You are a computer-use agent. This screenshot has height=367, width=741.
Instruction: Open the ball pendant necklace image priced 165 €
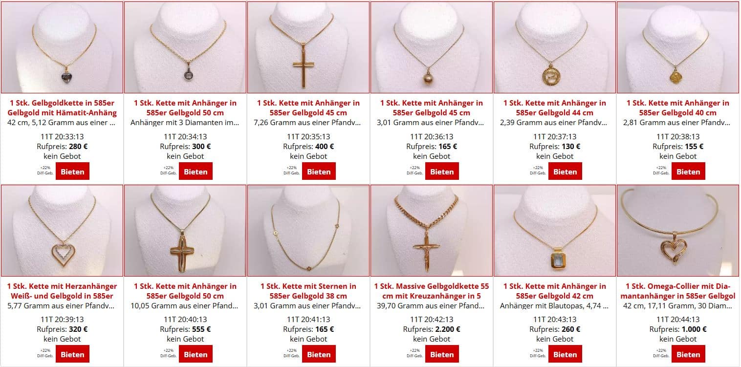(x=432, y=47)
